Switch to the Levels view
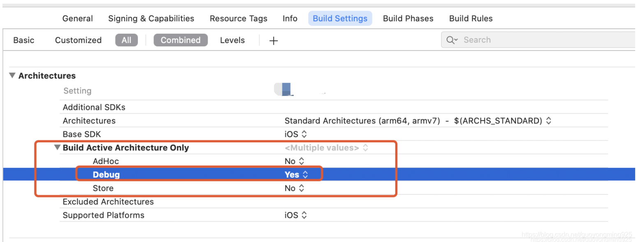636x242 pixels. 232,40
